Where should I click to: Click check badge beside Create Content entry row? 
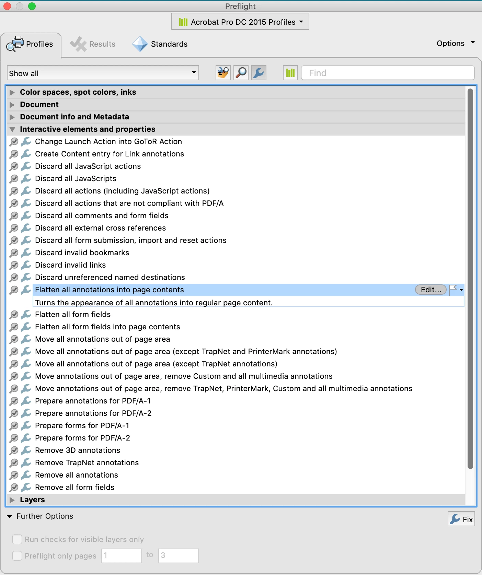coord(14,154)
